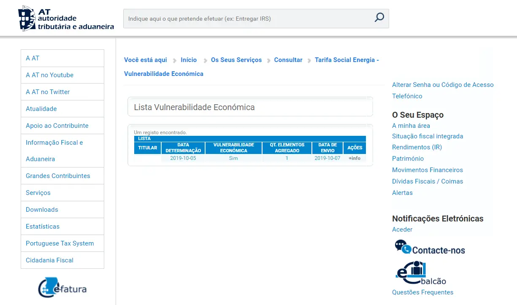
Task: Click the AT Autoridade Tributária logo
Action: 66,19
